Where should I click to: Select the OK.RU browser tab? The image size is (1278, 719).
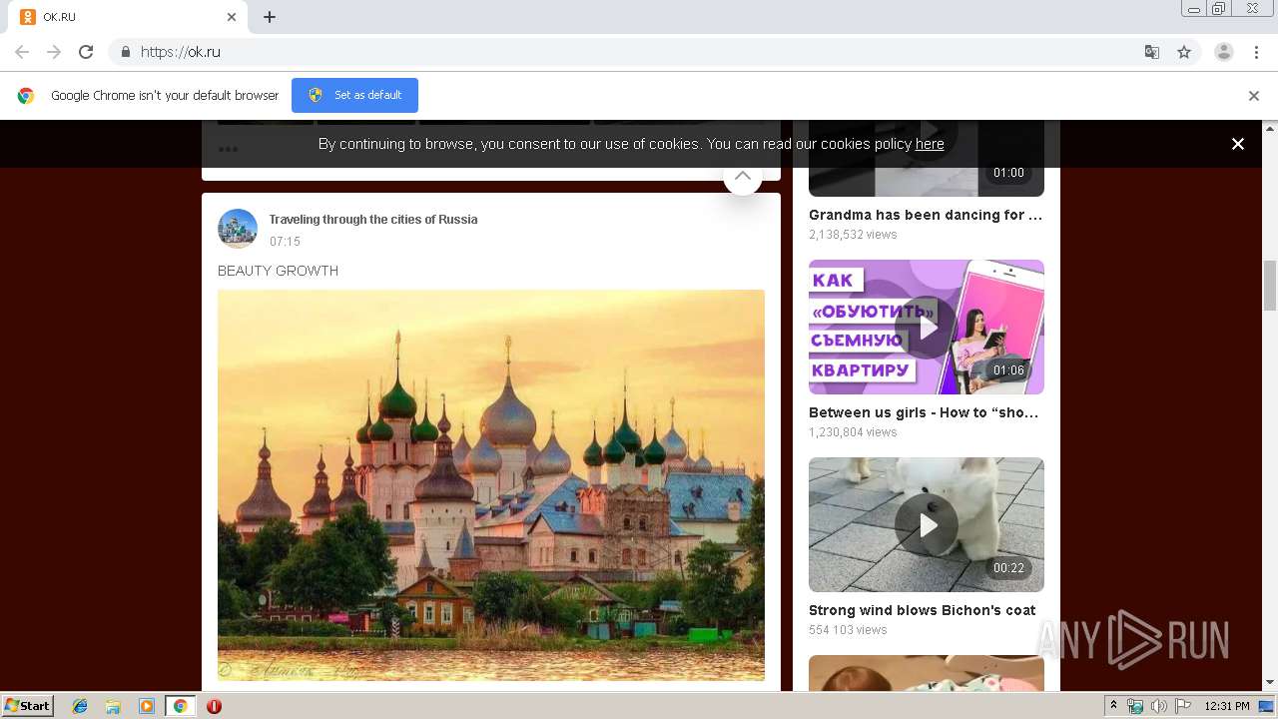tap(130, 17)
